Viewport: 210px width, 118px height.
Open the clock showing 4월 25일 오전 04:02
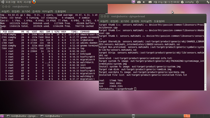pyautogui.click(x=166, y=2)
